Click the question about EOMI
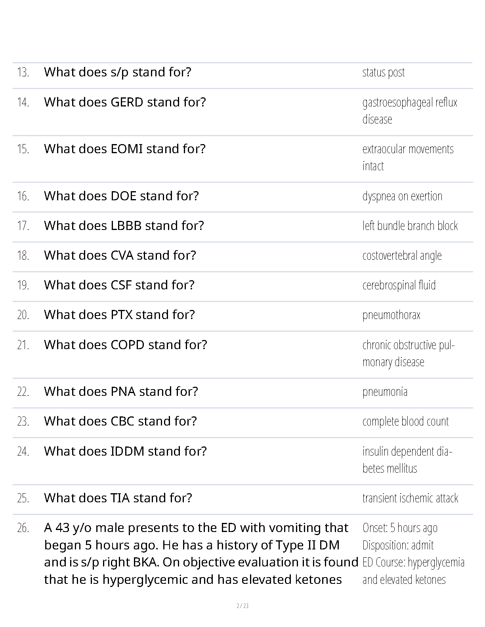Viewport: 485px width, 627px height. (x=125, y=149)
